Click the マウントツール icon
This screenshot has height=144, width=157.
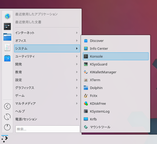86,127
